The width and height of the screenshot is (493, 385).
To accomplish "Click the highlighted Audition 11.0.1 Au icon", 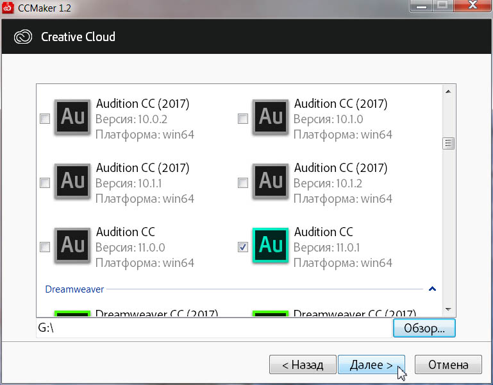I will point(271,246).
